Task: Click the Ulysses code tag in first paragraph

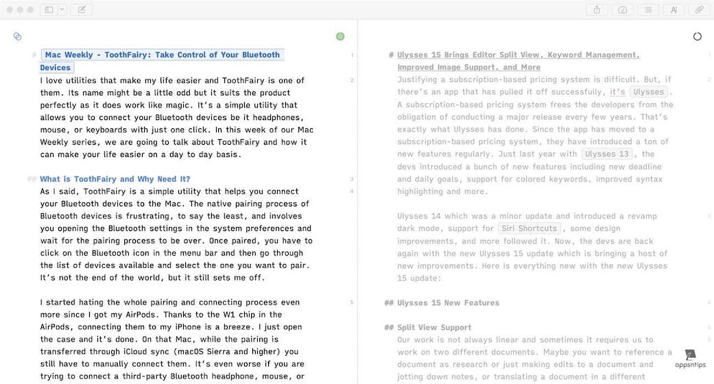Action: [x=648, y=92]
